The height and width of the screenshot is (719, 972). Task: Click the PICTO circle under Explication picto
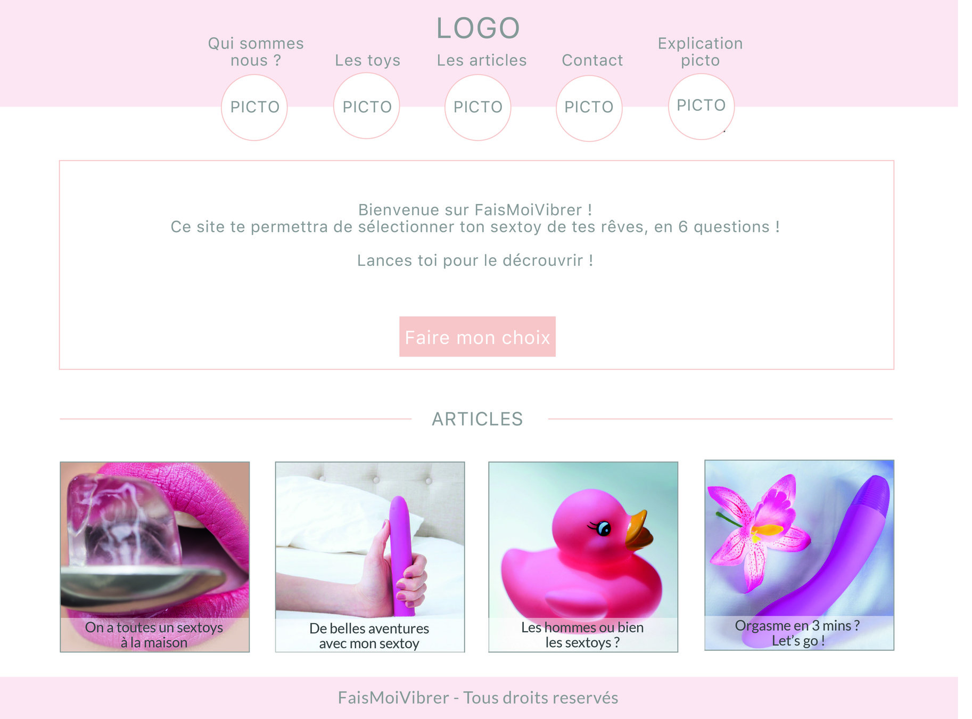702,107
